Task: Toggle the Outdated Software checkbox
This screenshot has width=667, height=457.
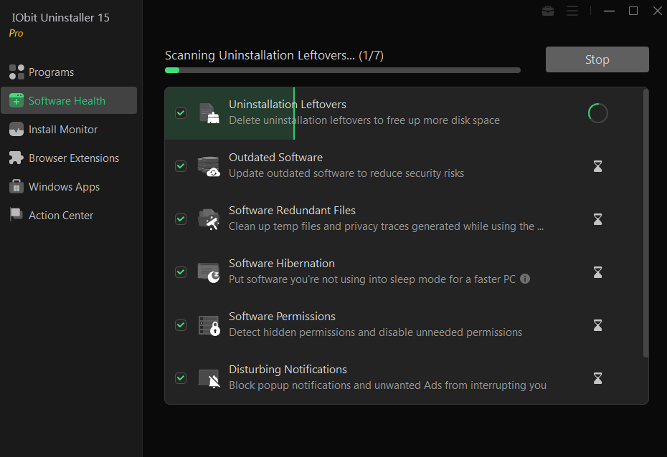Action: 181,165
